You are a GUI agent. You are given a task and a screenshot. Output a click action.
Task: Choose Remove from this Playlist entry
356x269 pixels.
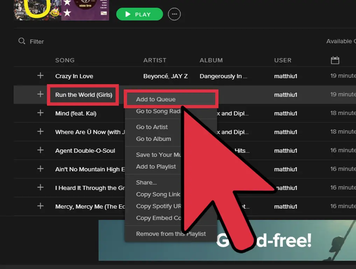pos(171,234)
